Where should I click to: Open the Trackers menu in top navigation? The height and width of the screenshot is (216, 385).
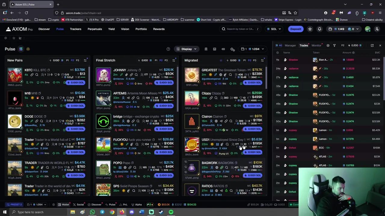[75, 29]
